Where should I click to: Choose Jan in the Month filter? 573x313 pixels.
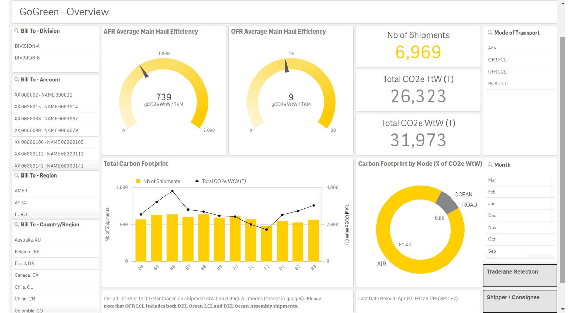tap(492, 204)
